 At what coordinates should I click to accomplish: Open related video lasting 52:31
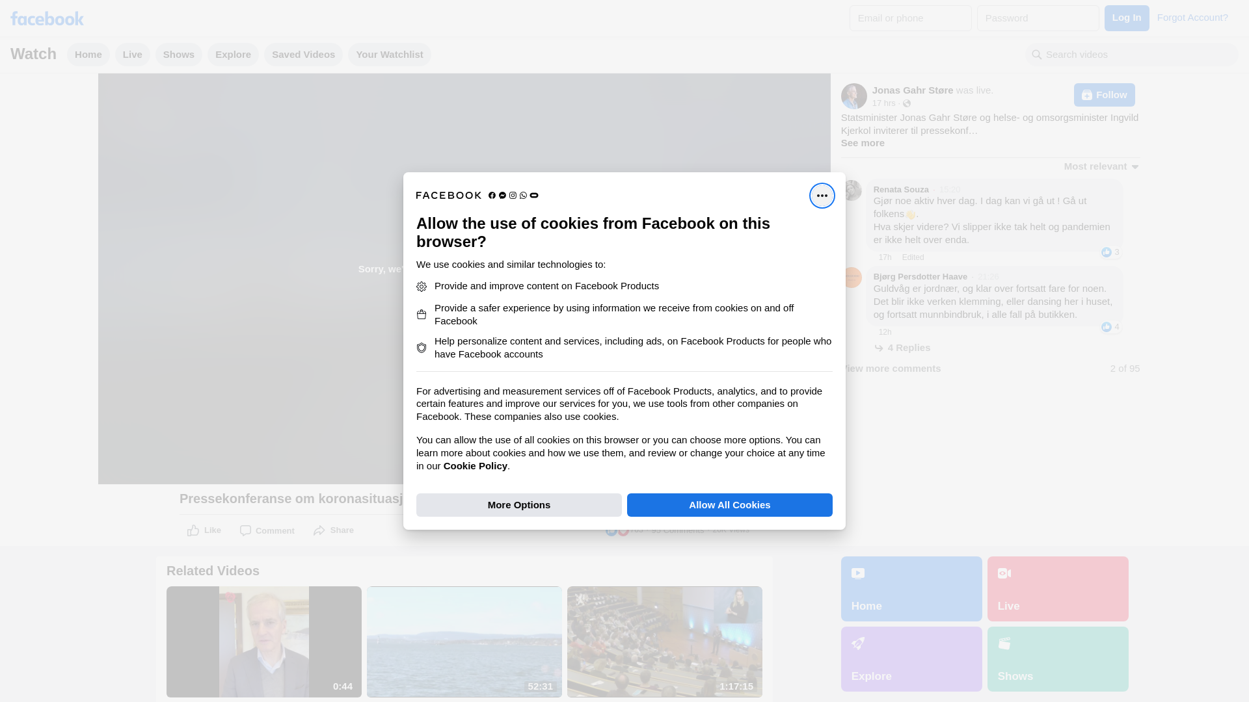(x=464, y=642)
